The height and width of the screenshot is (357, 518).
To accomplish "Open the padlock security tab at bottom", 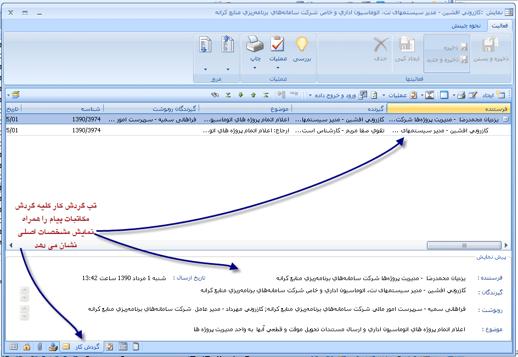I will [x=26, y=347].
